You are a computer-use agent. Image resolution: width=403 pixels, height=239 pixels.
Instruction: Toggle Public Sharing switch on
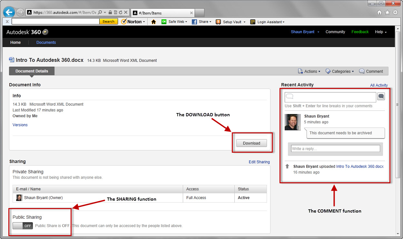click(23, 226)
